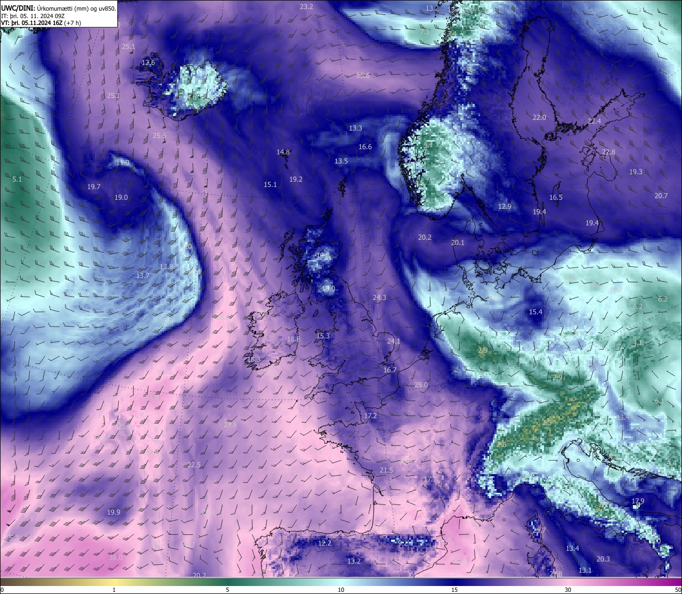This screenshot has height=594, width=682.
Task: Click the 24.3 value off eastern England
Action: (x=379, y=297)
